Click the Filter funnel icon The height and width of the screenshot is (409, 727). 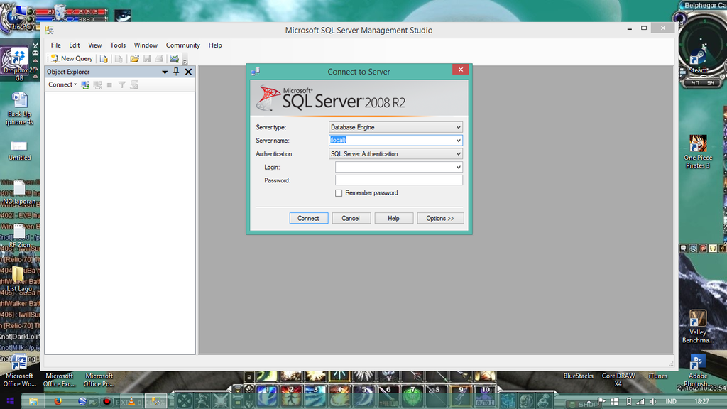click(x=121, y=85)
